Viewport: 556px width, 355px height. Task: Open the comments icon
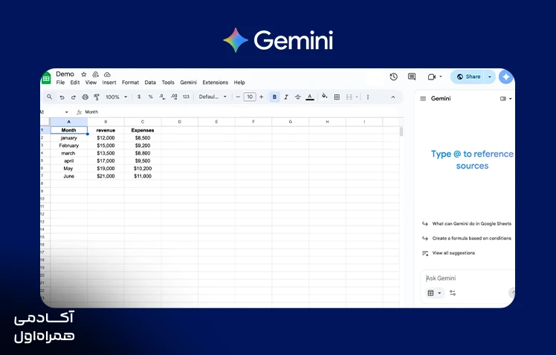pyautogui.click(x=412, y=77)
